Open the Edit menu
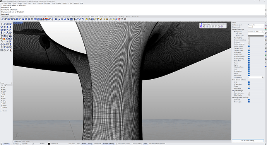Image resolution: width=267 pixels, height=145 pixels. 6,3
